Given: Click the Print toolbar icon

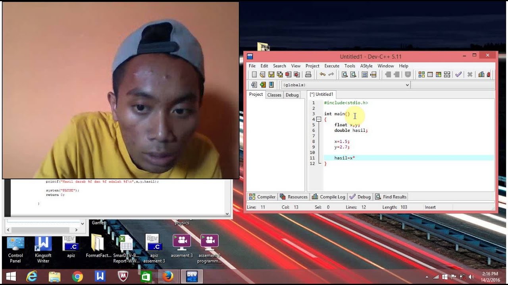Looking at the screenshot, I should click(x=308, y=74).
